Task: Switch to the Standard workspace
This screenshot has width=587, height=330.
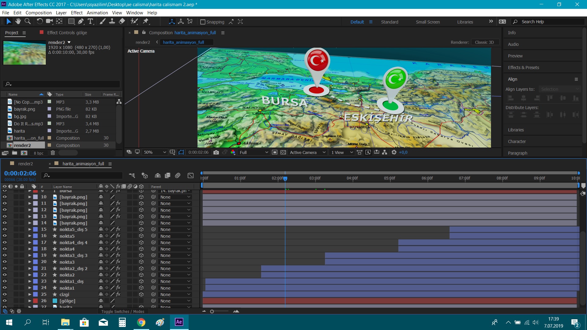Action: [x=389, y=22]
